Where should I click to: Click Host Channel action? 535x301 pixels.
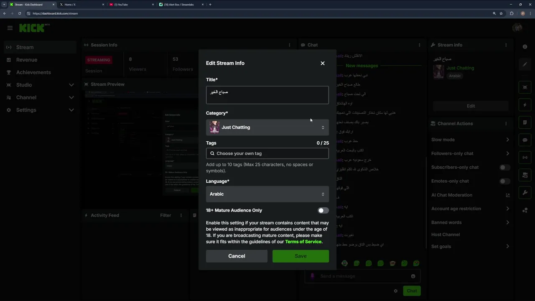[x=446, y=235]
